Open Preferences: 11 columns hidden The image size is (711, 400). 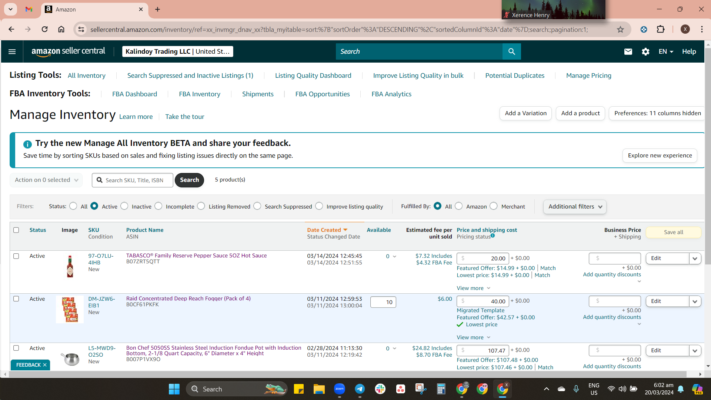point(658,113)
